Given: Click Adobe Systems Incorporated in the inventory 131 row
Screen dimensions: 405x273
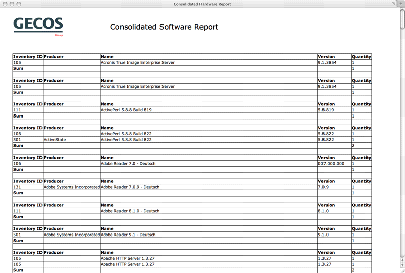Looking at the screenshot, I should pyautogui.click(x=71, y=187).
